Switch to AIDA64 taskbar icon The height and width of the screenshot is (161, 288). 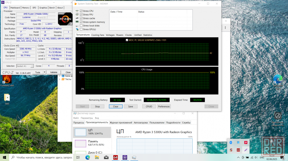[115, 157]
